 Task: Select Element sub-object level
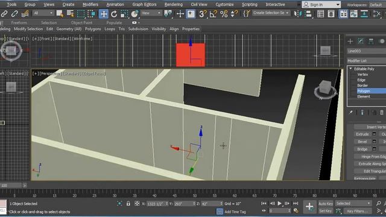coord(364,96)
